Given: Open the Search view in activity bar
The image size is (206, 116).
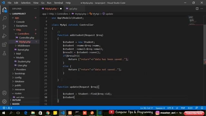Looking at the screenshot, I should pyautogui.click(x=4, y=18).
